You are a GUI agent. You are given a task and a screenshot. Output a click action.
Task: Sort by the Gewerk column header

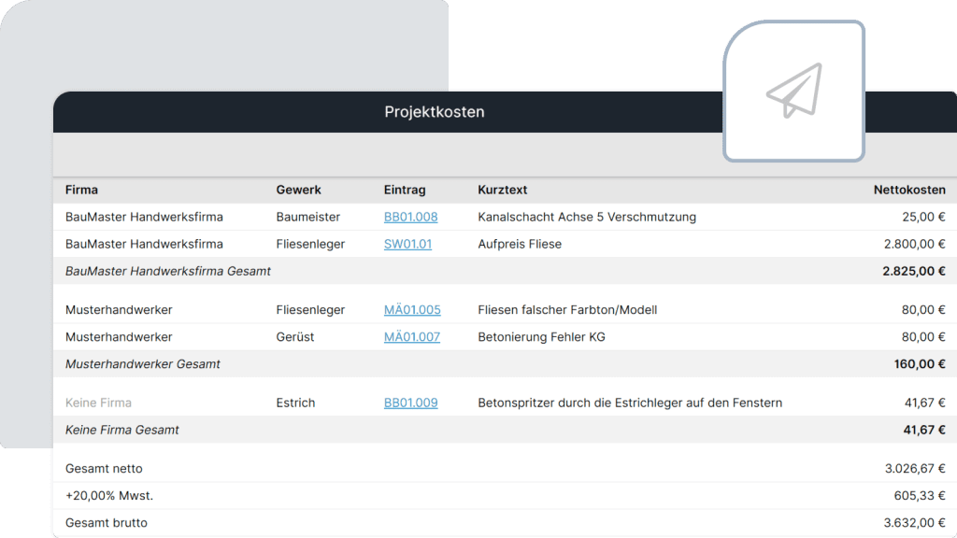[298, 190]
